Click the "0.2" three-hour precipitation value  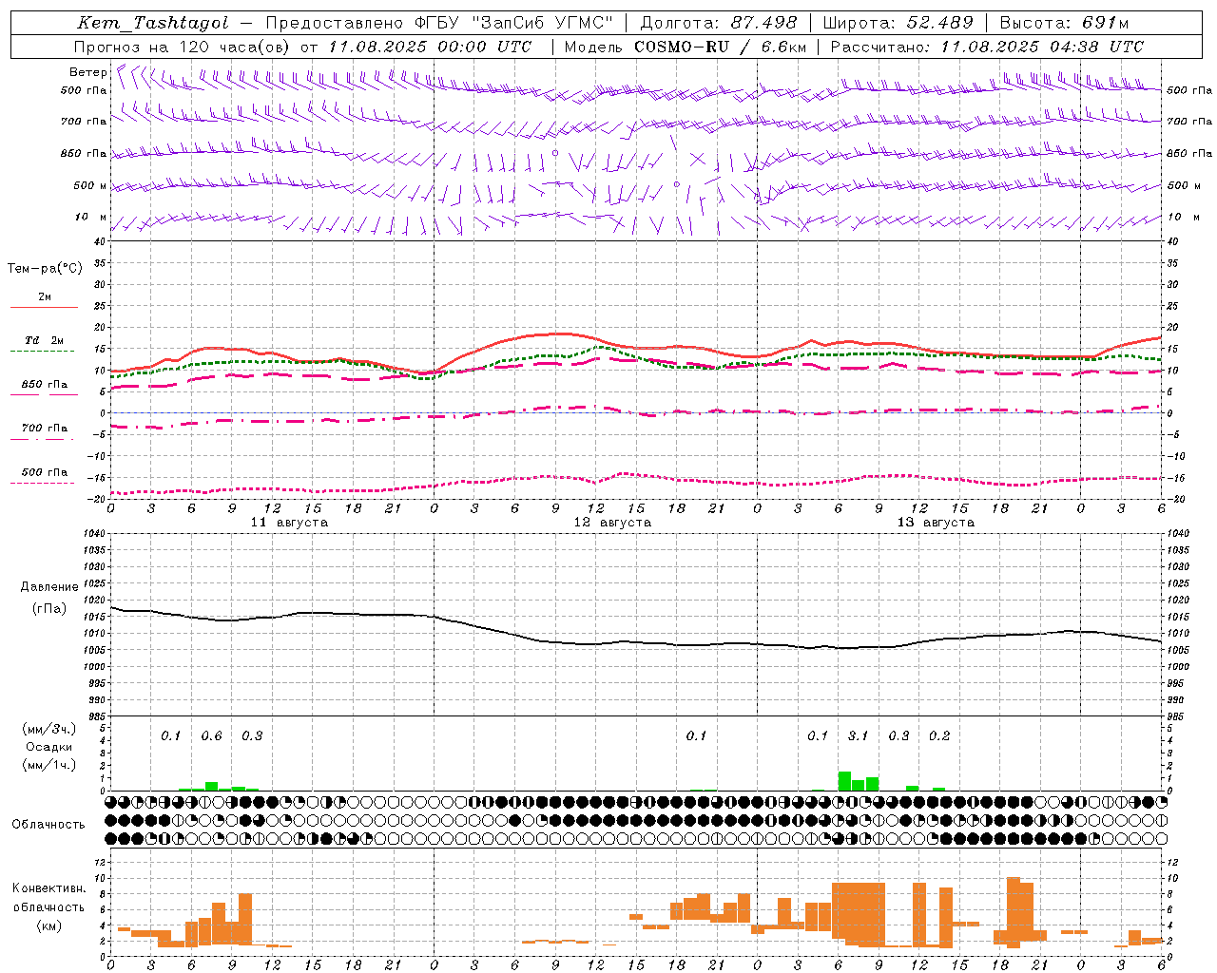coord(939,736)
